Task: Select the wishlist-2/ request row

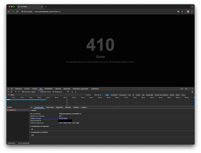Action: coord(18,110)
